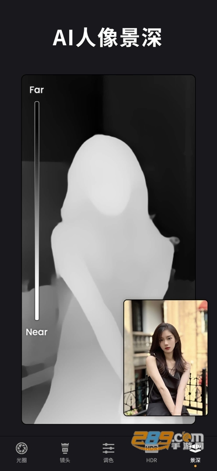Viewport: 217px width, 471px height.
Task: Click the 手游网 watermark text
Action: tap(188, 445)
